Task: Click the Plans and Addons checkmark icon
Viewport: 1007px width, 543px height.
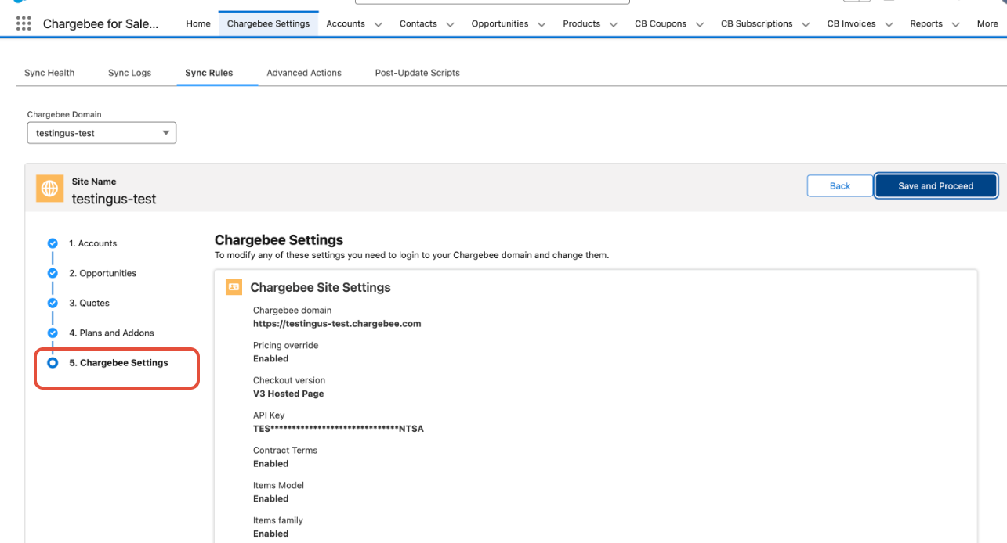Action: (53, 333)
